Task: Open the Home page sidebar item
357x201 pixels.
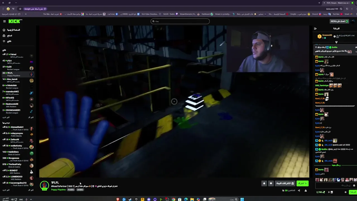Action: click(x=11, y=30)
